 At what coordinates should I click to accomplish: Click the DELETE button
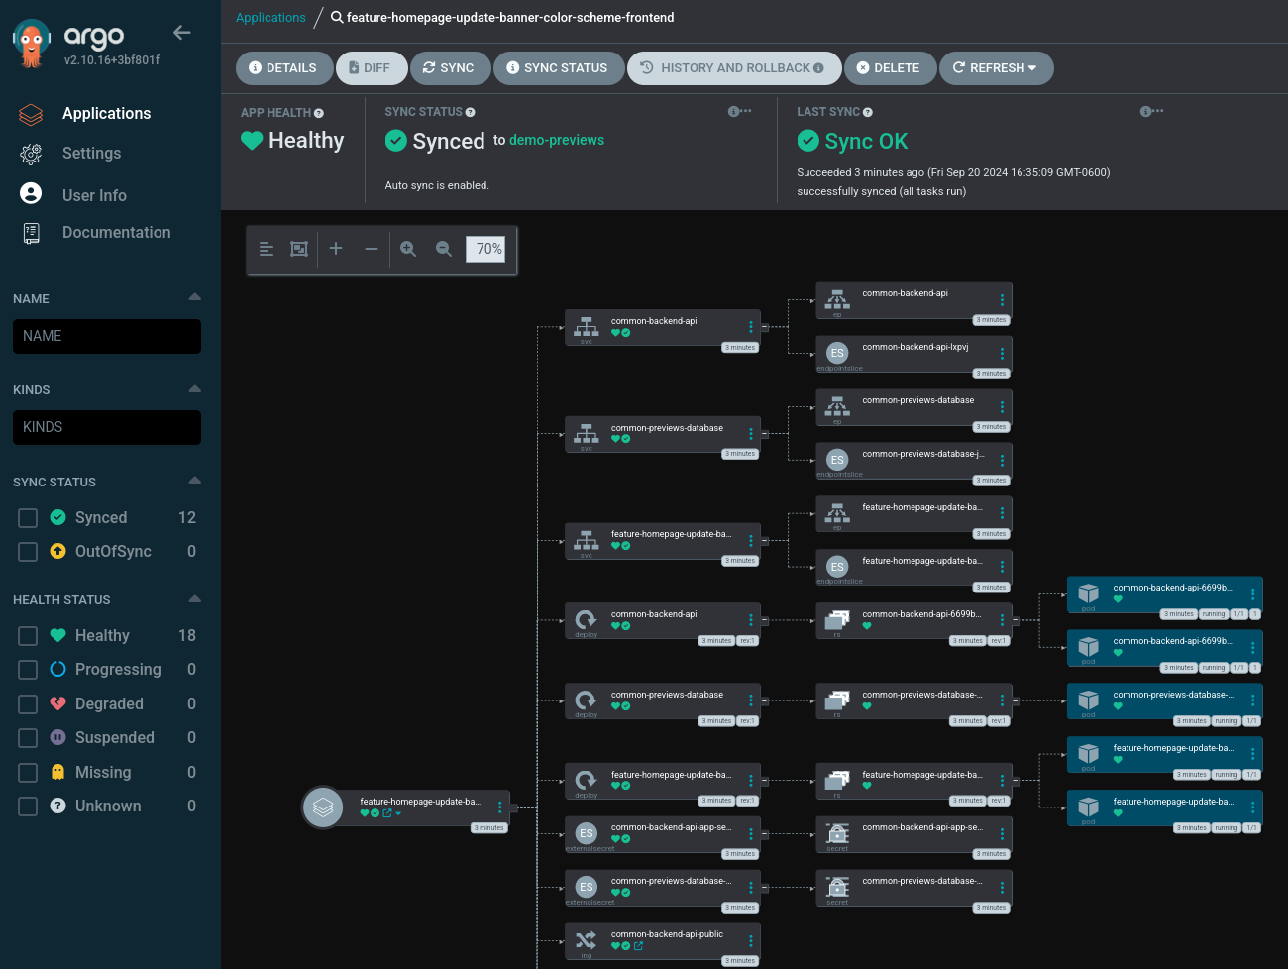[889, 68]
